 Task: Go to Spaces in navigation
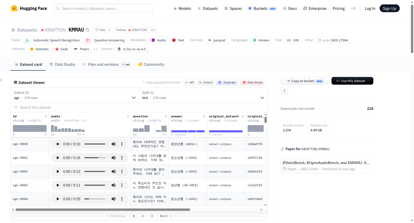233,8
